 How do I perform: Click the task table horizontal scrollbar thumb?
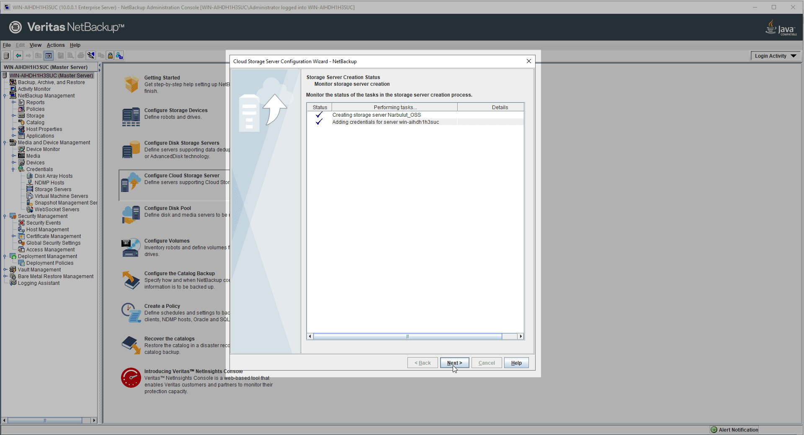(407, 337)
